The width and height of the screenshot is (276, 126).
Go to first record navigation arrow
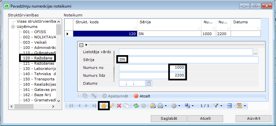pyautogui.click(x=71, y=106)
